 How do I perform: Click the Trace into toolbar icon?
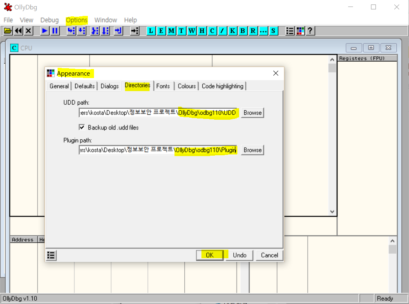95,31
